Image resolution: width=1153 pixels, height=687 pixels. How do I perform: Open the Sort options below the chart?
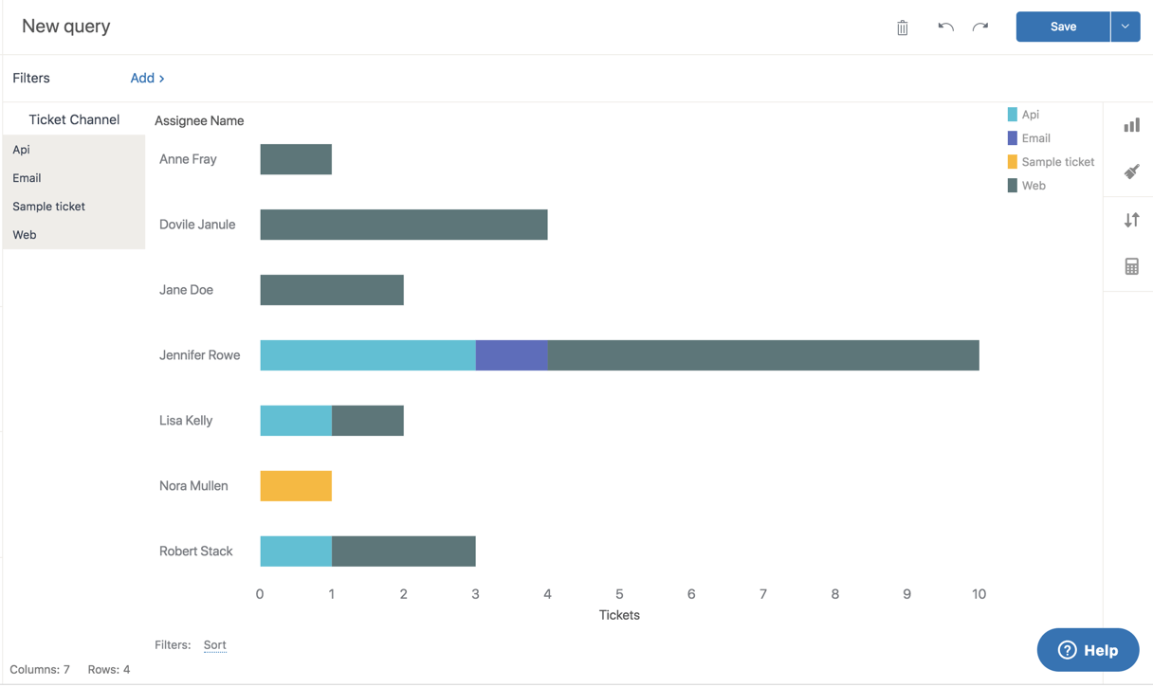click(214, 644)
